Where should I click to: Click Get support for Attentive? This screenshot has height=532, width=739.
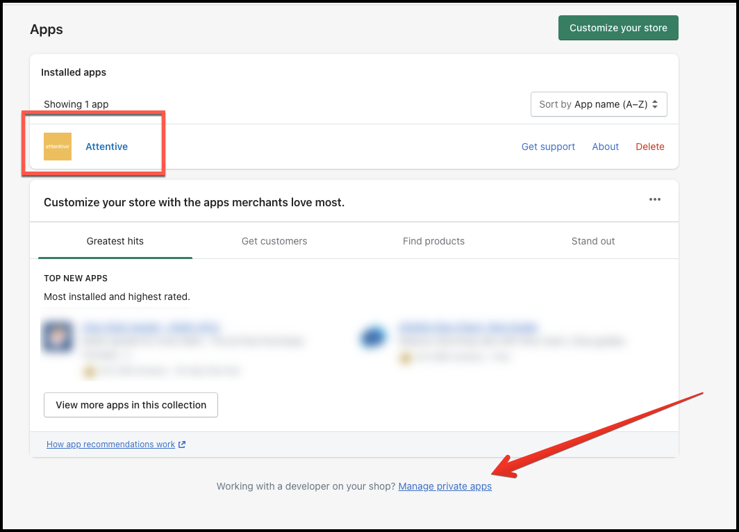tap(548, 147)
